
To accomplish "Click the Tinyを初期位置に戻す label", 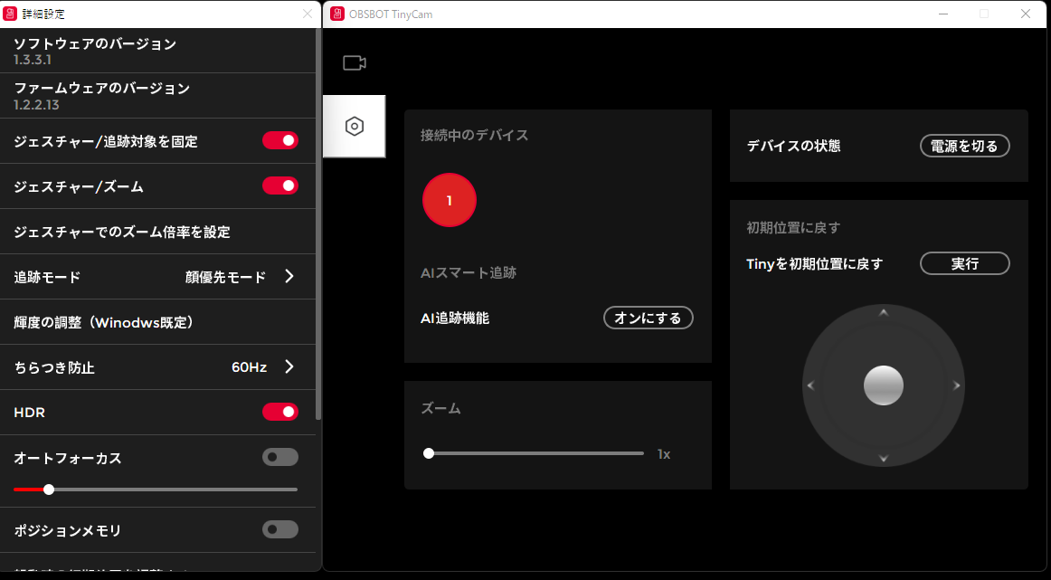I will tap(814, 264).
